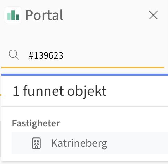The width and height of the screenshot is (168, 164).
Task: Open the Katrineberg property result
Action: (x=79, y=143)
